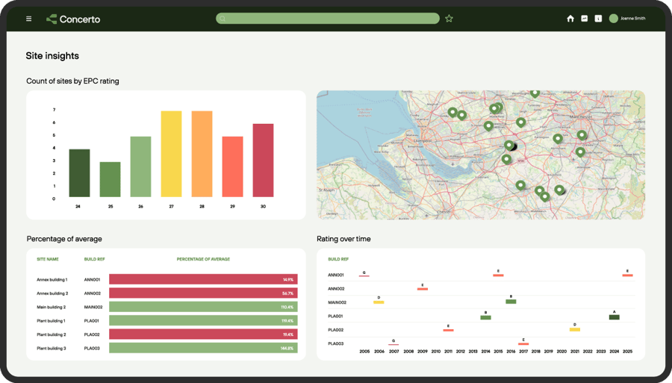Click PLA001 B rating marker at 2014
Image resolution: width=672 pixels, height=383 pixels.
click(x=485, y=317)
